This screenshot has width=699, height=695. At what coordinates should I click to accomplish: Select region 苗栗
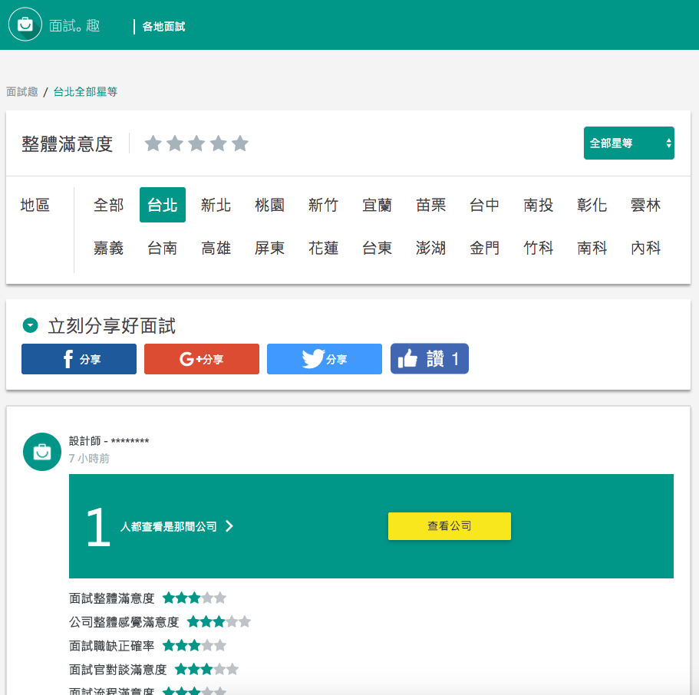tap(430, 205)
